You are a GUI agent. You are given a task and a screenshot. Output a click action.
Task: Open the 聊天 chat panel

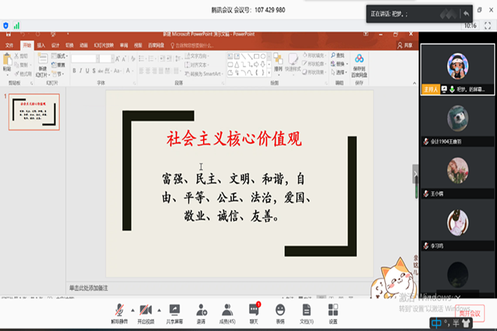[x=253, y=312]
